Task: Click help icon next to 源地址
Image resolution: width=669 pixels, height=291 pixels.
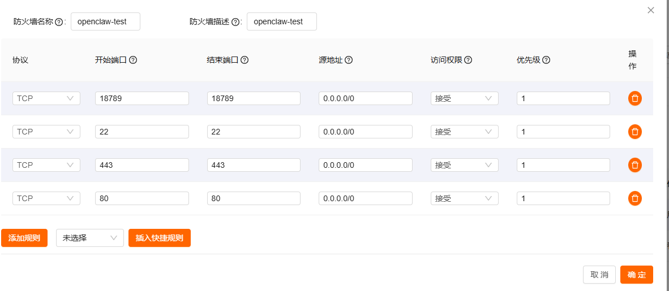Action: pyautogui.click(x=349, y=60)
